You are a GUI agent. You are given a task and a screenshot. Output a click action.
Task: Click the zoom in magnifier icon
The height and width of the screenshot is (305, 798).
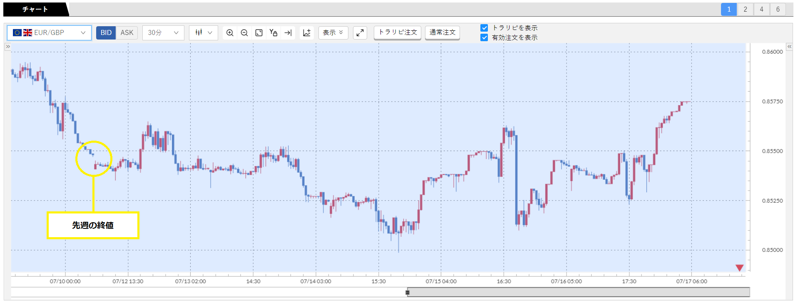click(230, 32)
